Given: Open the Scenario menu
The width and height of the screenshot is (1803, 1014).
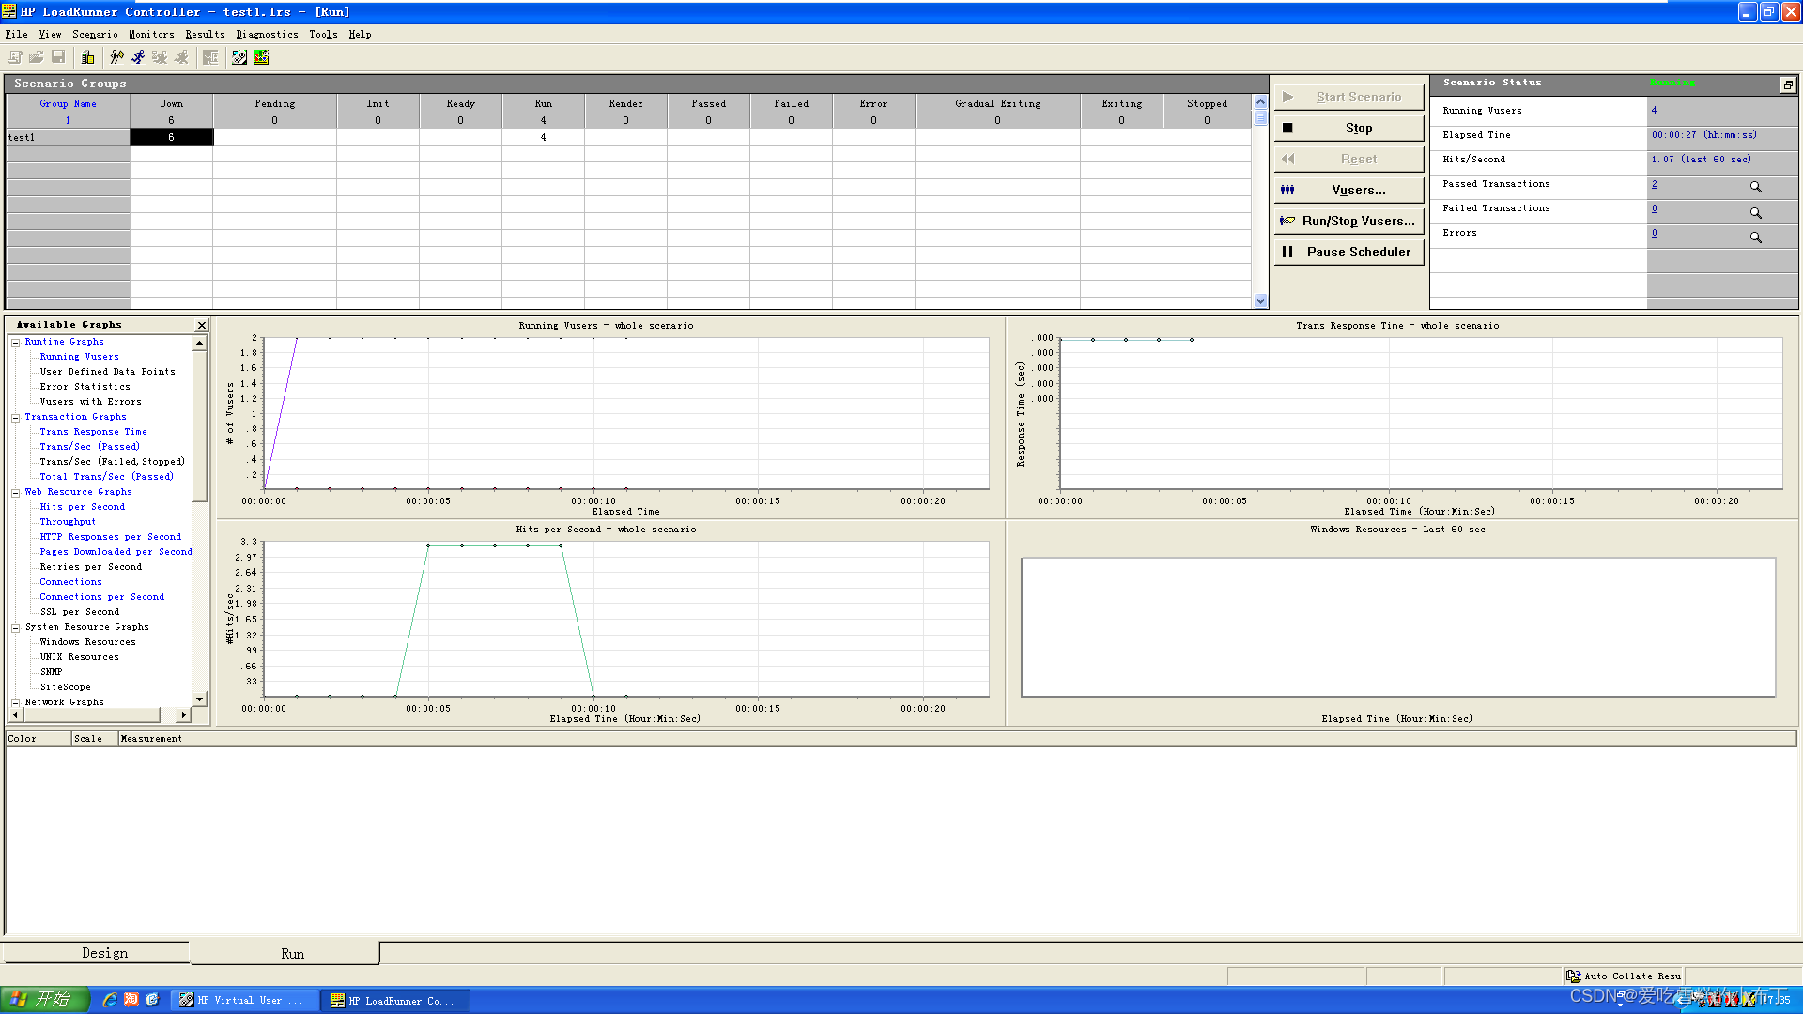Looking at the screenshot, I should (x=95, y=35).
